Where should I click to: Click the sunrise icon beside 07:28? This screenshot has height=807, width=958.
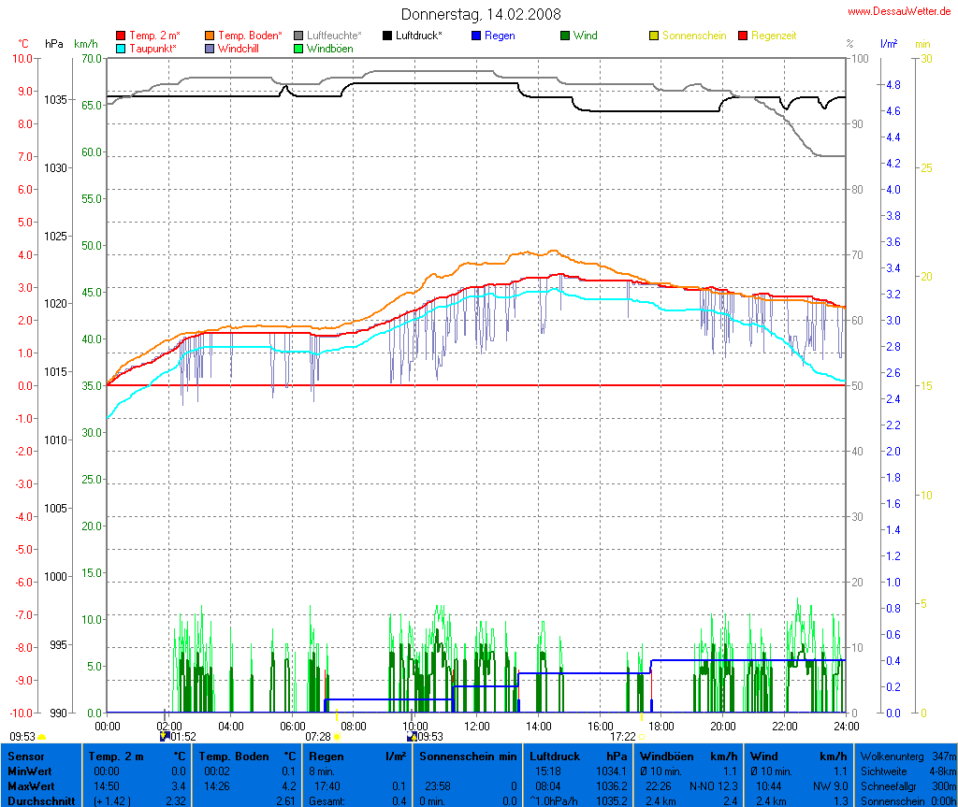337,737
